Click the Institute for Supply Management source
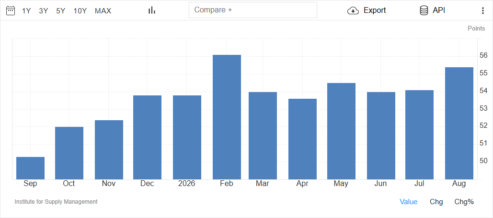 (x=56, y=202)
